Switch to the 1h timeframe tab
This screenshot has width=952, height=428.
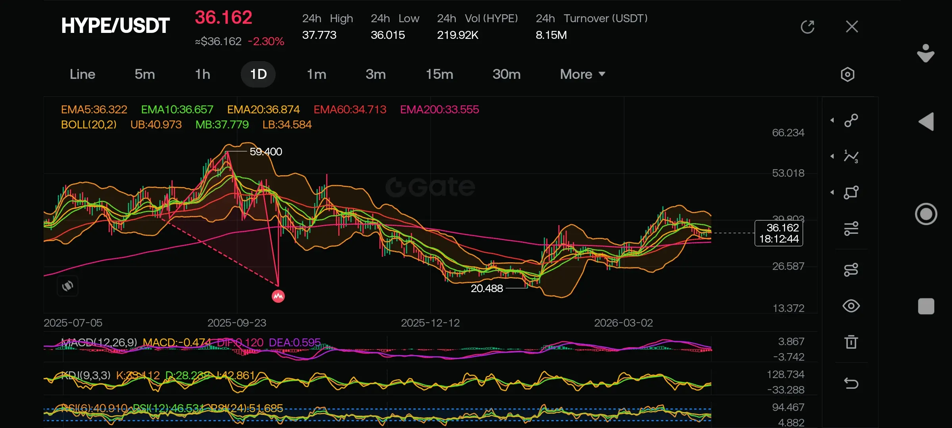pyautogui.click(x=202, y=74)
